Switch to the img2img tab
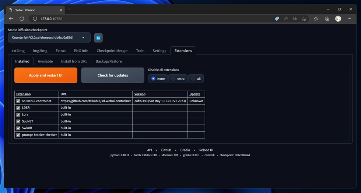 click(40, 51)
